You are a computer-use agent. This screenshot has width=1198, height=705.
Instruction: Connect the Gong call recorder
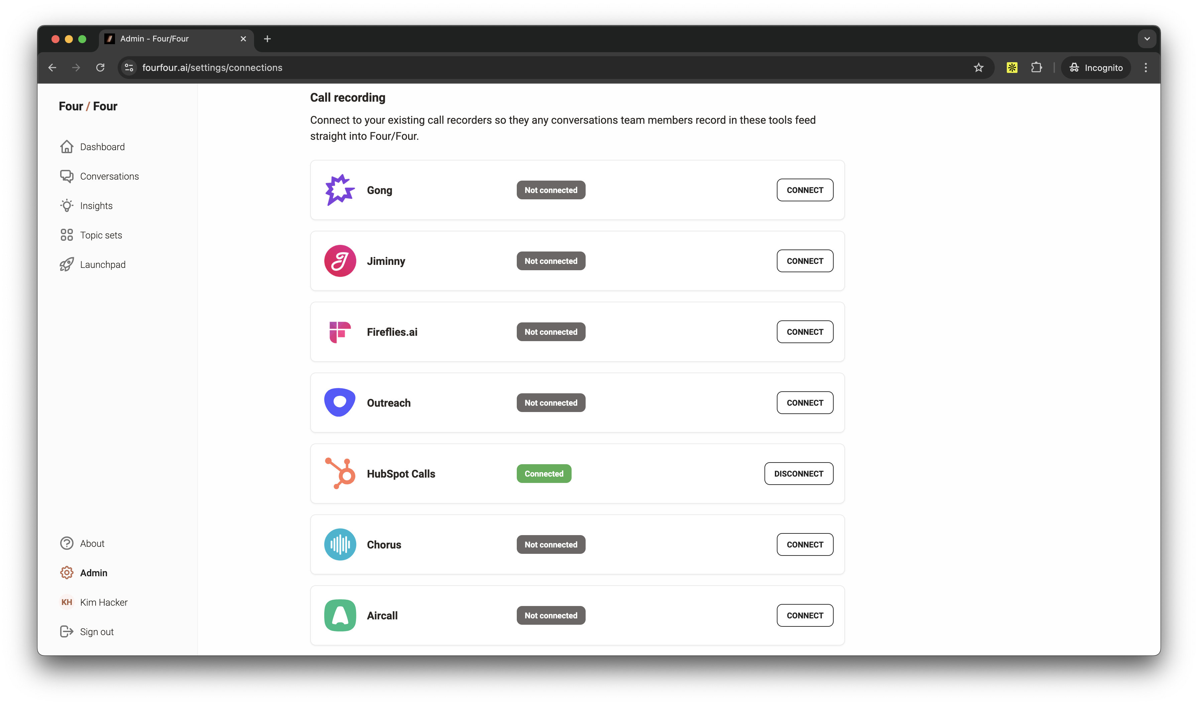point(804,190)
